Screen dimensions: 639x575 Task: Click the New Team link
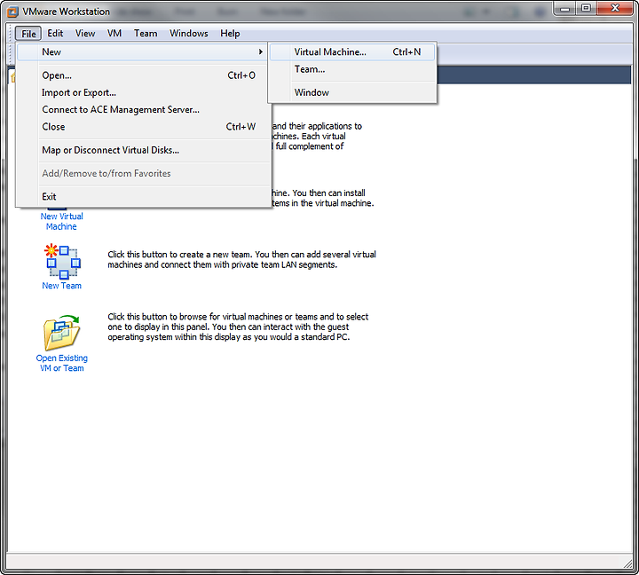(x=61, y=286)
